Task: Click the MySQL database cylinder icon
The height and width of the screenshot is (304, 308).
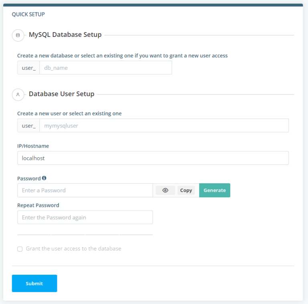Action: point(18,35)
